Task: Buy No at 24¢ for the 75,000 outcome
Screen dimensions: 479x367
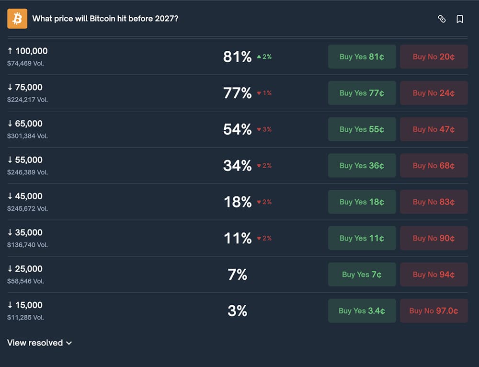Action: [433, 93]
